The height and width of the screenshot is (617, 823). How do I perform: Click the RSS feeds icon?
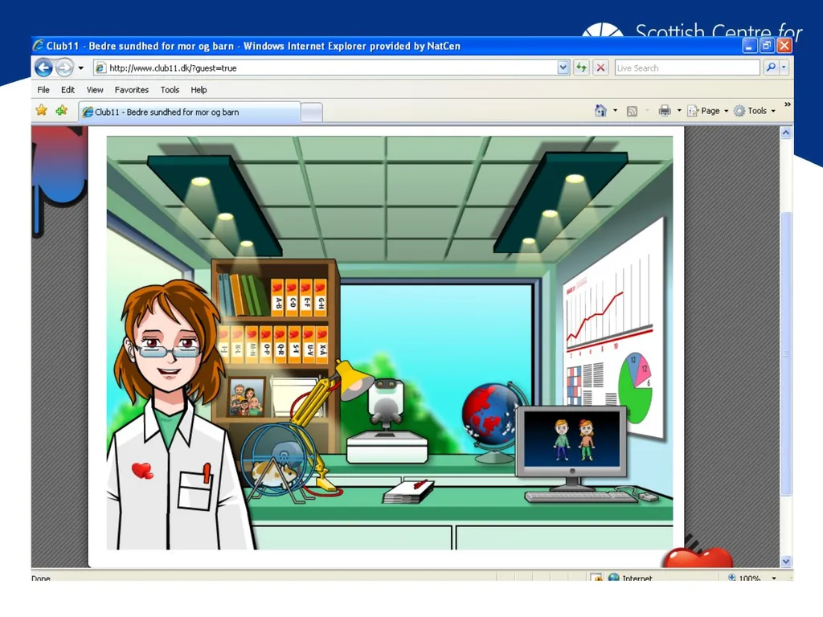(x=632, y=111)
